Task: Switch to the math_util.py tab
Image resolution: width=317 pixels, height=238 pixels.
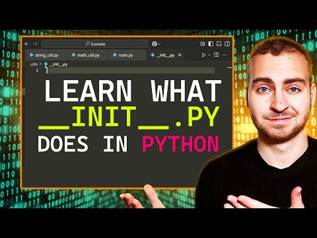Action: 88,55
